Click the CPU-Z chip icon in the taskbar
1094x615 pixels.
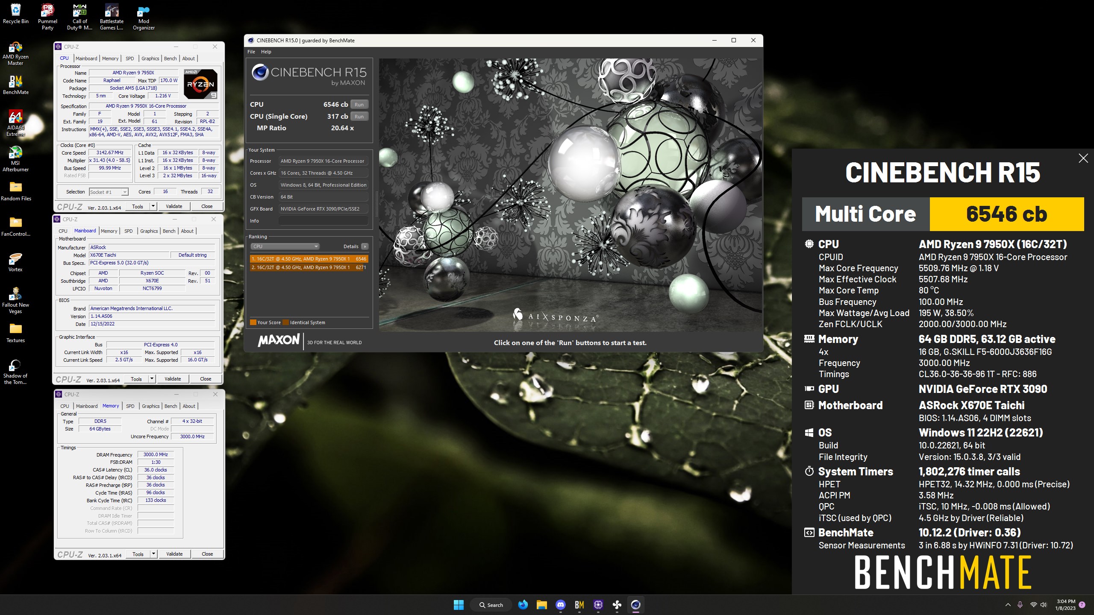598,605
